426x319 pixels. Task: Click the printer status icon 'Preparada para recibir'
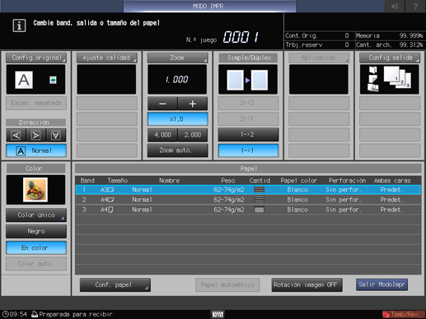pyautogui.click(x=35, y=314)
